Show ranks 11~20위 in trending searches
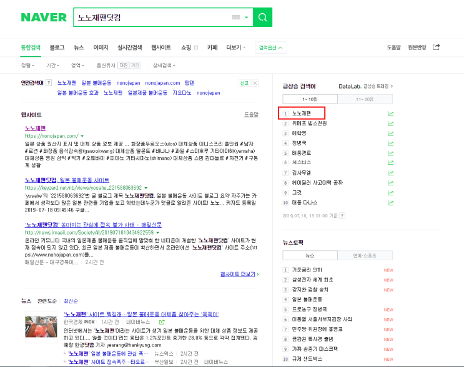 [x=365, y=99]
